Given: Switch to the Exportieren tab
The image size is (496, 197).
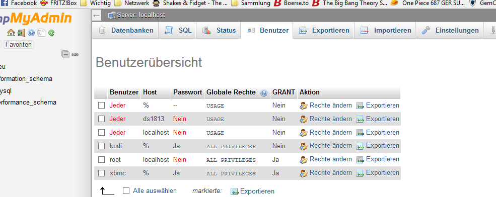Looking at the screenshot, I should pos(324,30).
